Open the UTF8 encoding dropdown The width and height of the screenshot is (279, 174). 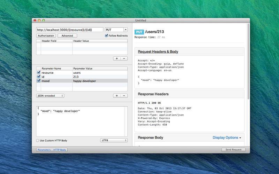click(114, 140)
